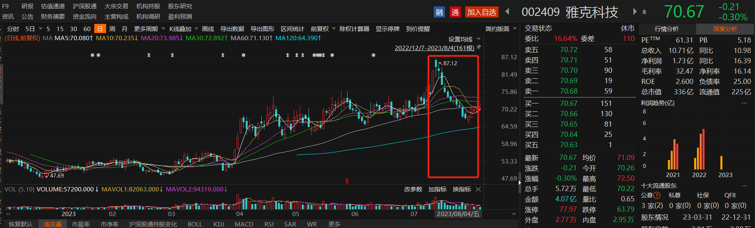Viewport: 755px width, 228px height.
Task: Switch to 月 monthly period
Action: point(124,29)
